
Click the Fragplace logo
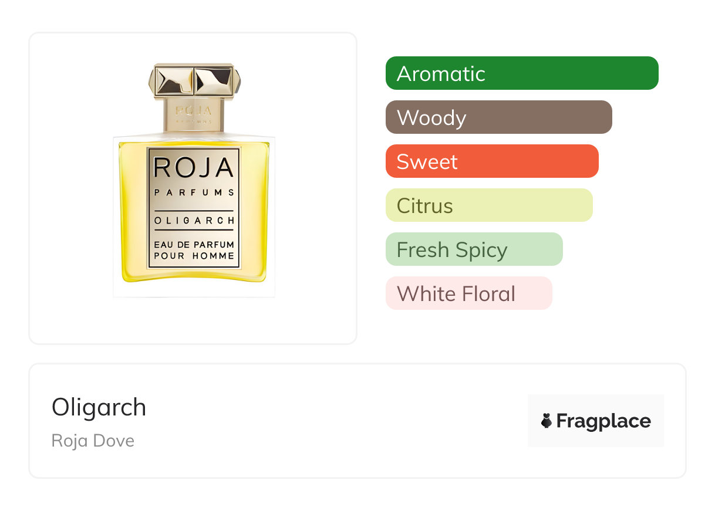(596, 421)
